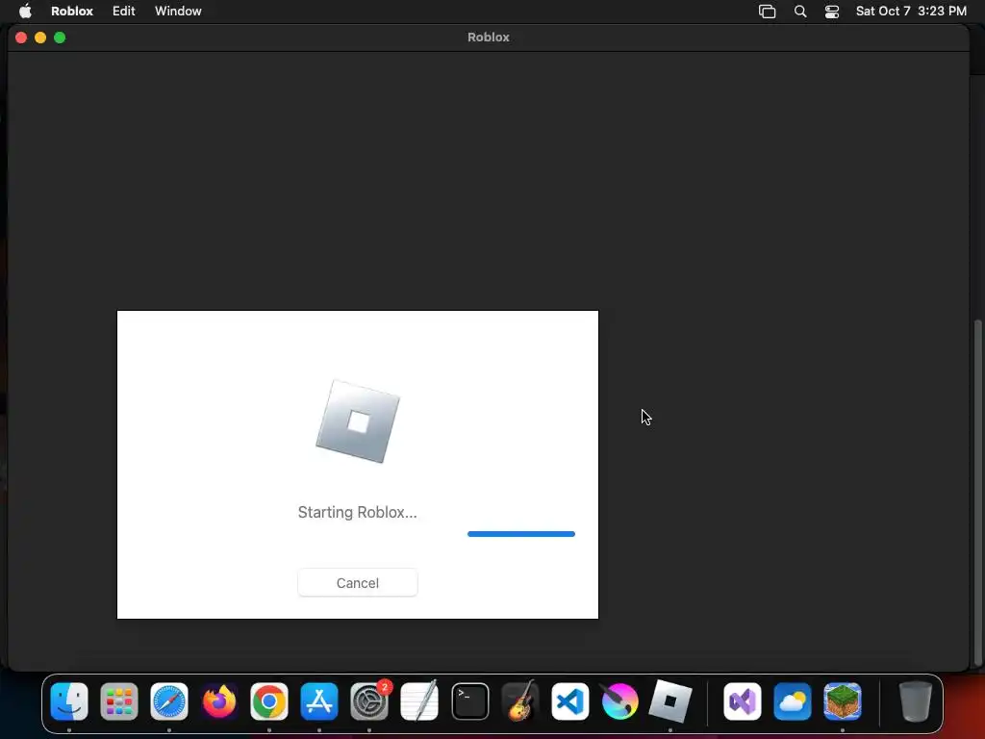Open Spotlight search in the menu bar
Image resolution: width=985 pixels, height=739 pixels.
tap(800, 12)
